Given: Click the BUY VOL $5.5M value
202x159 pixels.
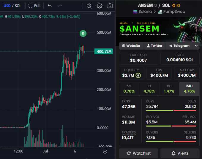Looking at the screenshot, I should click(x=152, y=122).
